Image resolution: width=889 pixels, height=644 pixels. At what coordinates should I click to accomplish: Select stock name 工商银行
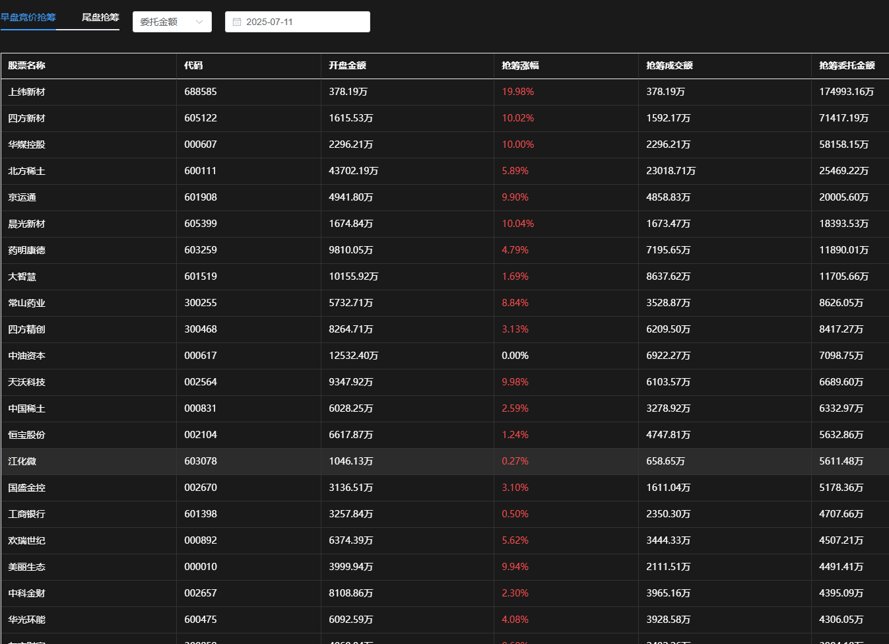27,514
